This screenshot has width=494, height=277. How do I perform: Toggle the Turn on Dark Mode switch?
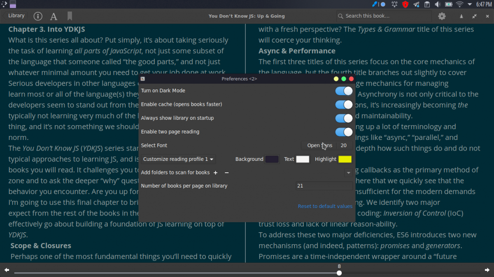pyautogui.click(x=344, y=91)
